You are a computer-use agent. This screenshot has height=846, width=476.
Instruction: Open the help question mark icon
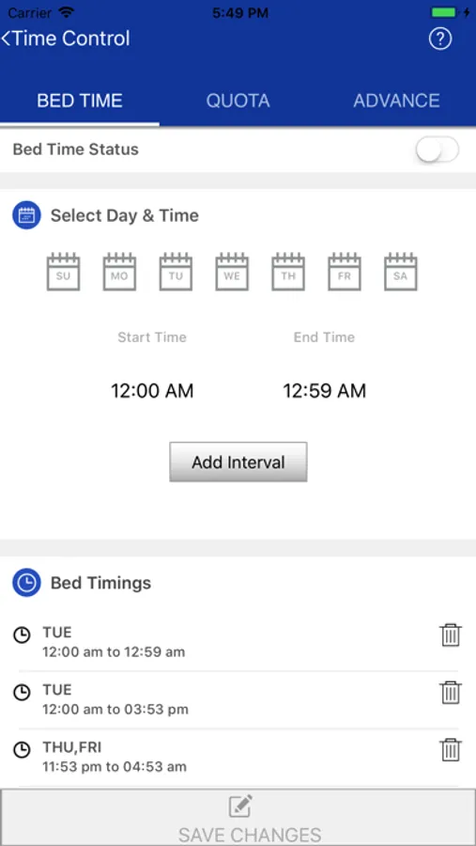click(440, 39)
